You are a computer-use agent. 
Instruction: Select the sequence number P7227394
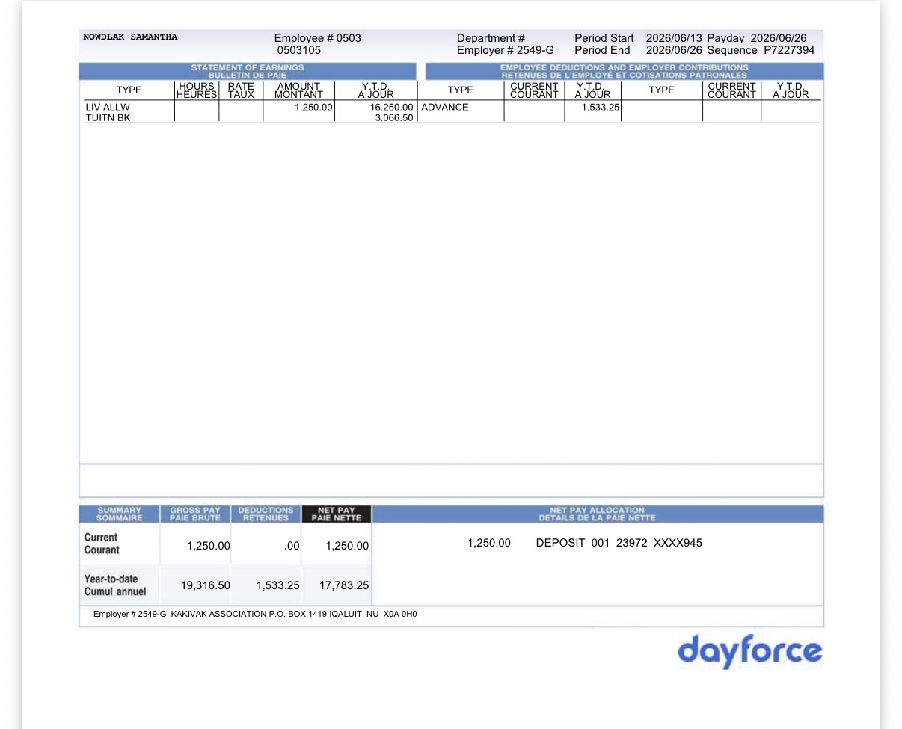789,51
